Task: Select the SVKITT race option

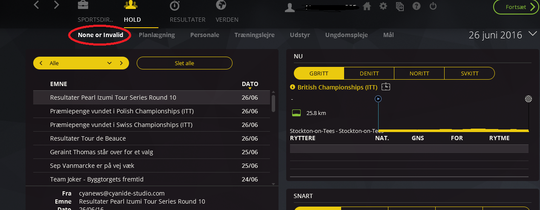Action: coord(469,73)
